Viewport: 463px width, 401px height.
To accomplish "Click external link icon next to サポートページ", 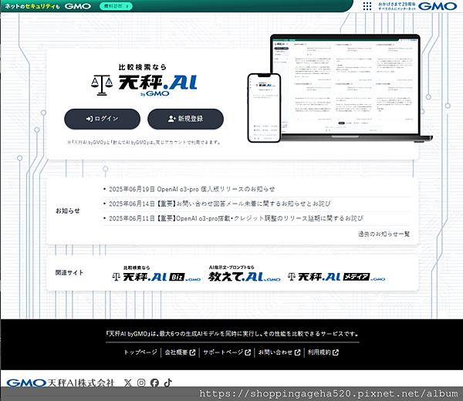I will tap(248, 352).
